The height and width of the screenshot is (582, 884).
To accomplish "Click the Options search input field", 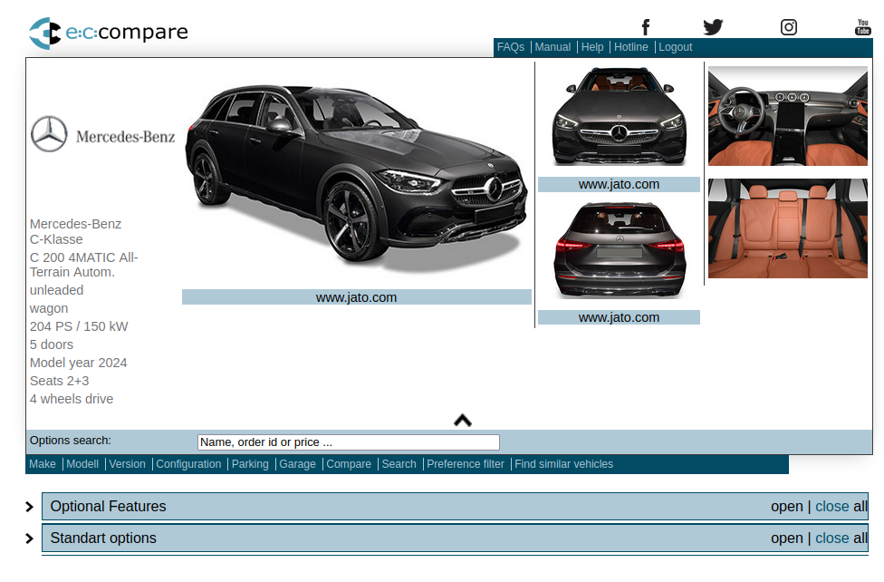I will [x=349, y=442].
